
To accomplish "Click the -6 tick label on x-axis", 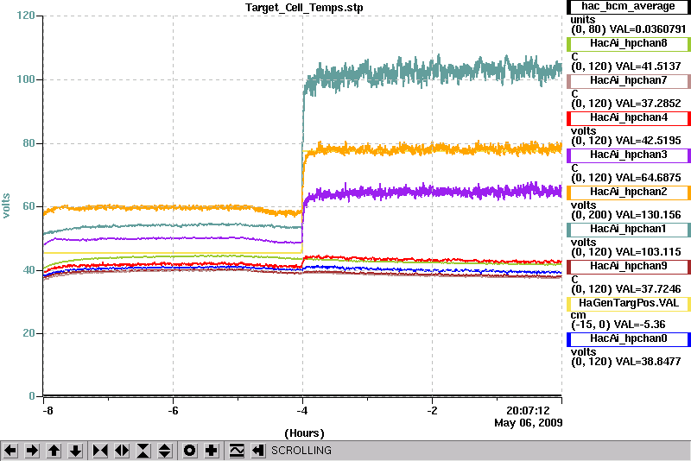I will pyautogui.click(x=173, y=411).
